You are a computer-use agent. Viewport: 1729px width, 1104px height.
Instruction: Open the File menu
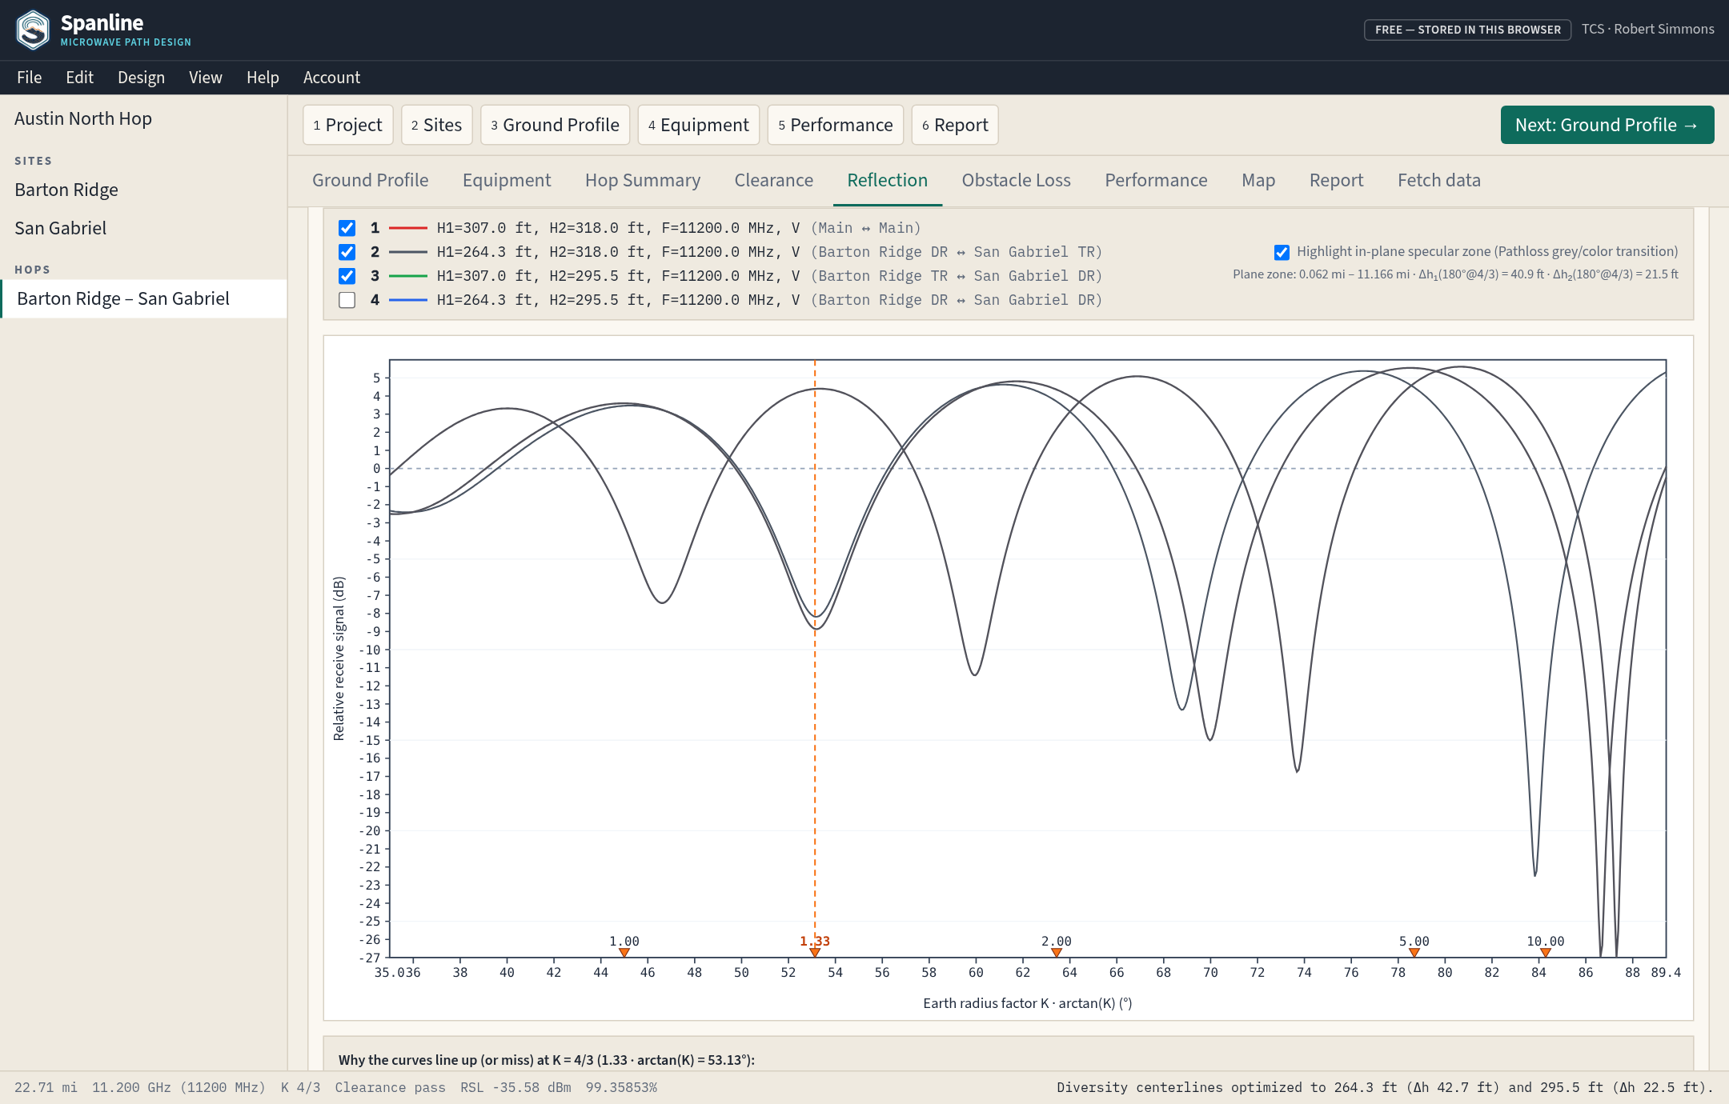(x=30, y=78)
